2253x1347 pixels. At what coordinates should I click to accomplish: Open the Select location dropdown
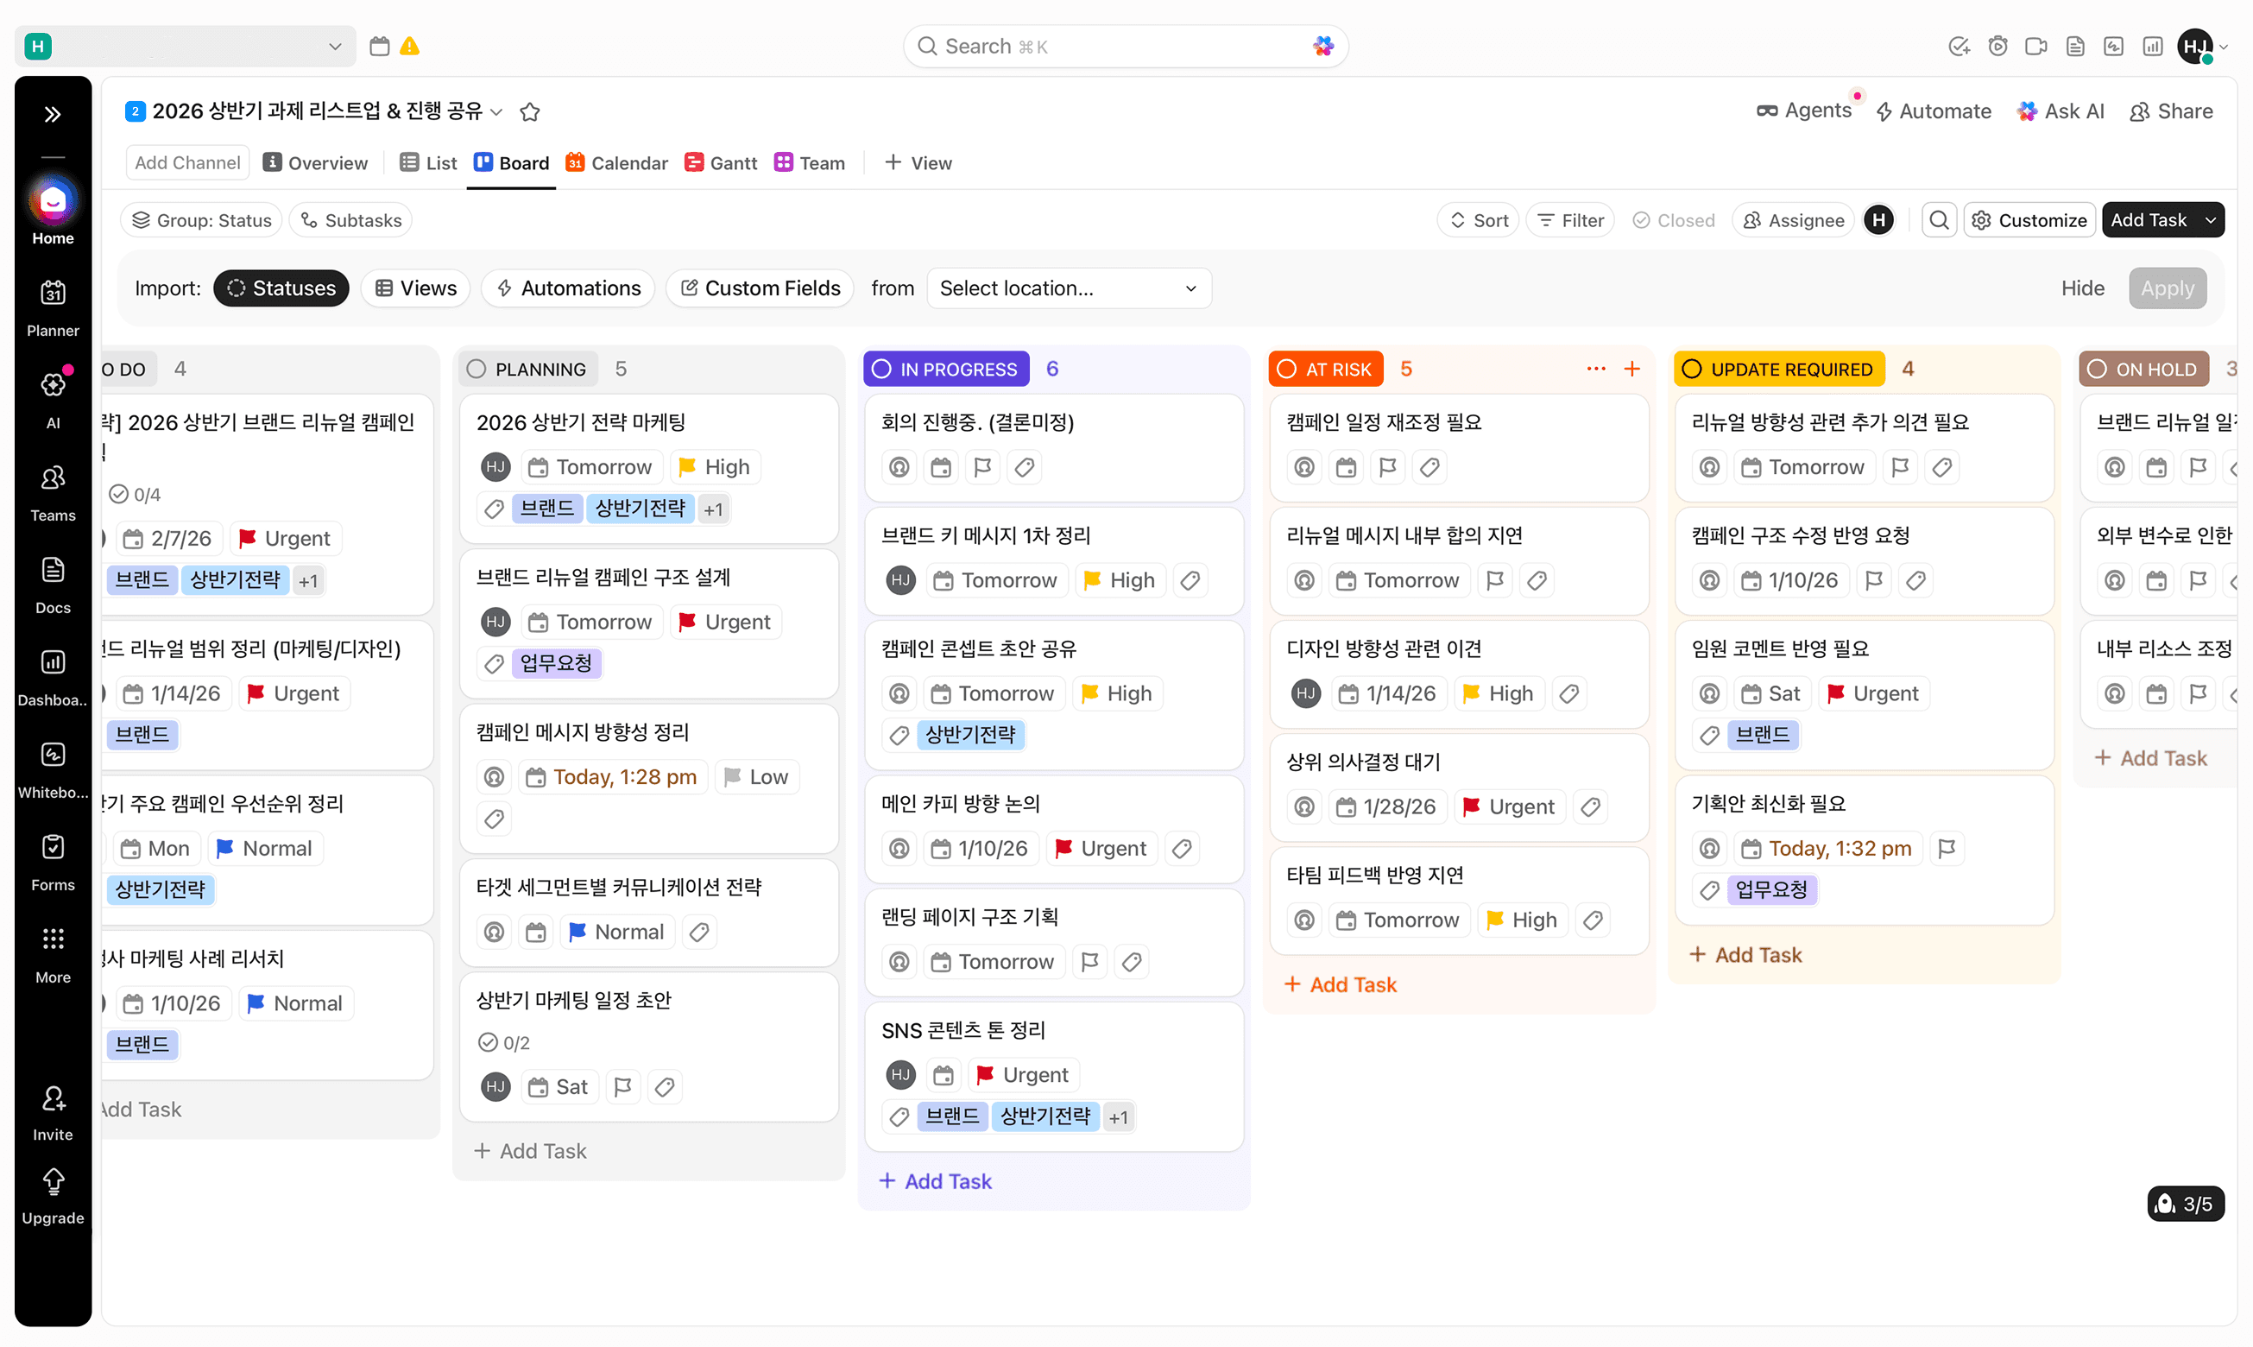[x=1069, y=288]
